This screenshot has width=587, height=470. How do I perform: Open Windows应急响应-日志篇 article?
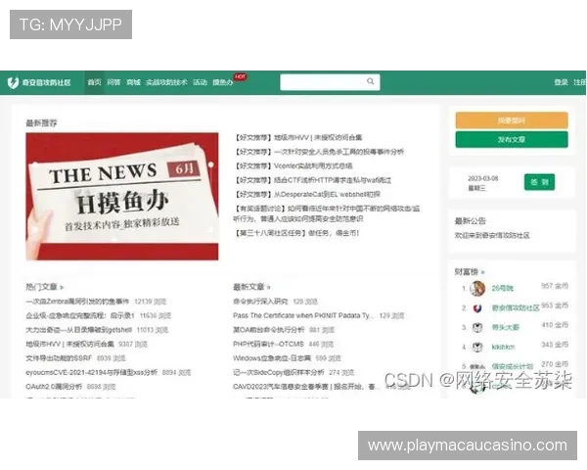272,358
